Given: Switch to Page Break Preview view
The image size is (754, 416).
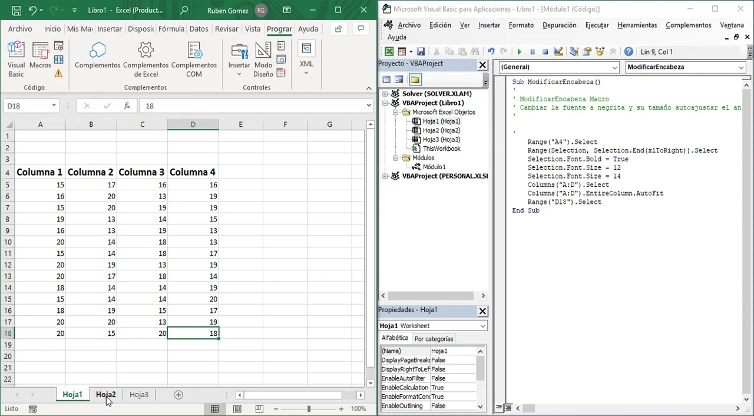Looking at the screenshot, I should (259, 409).
